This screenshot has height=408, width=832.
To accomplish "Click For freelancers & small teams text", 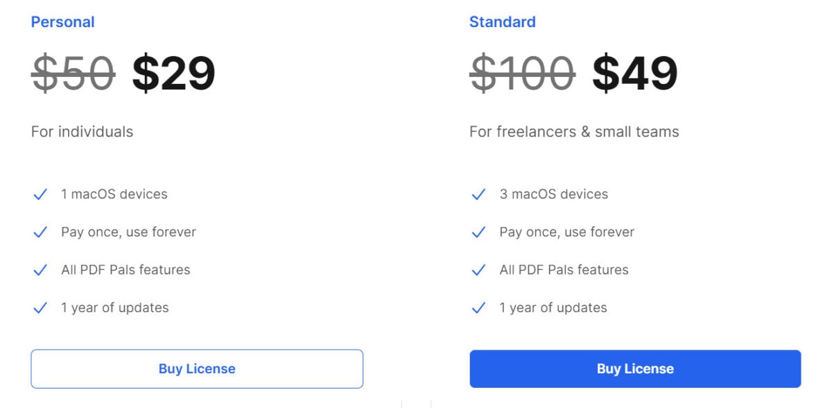I will pos(575,131).
